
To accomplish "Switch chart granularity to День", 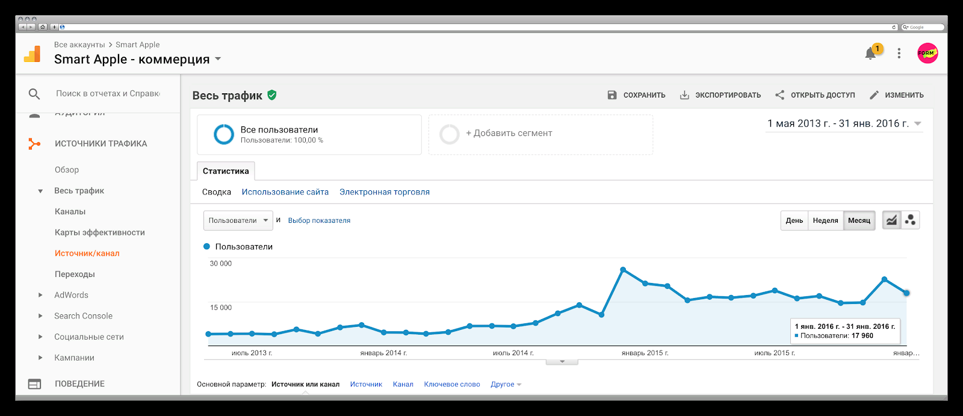I will point(794,220).
